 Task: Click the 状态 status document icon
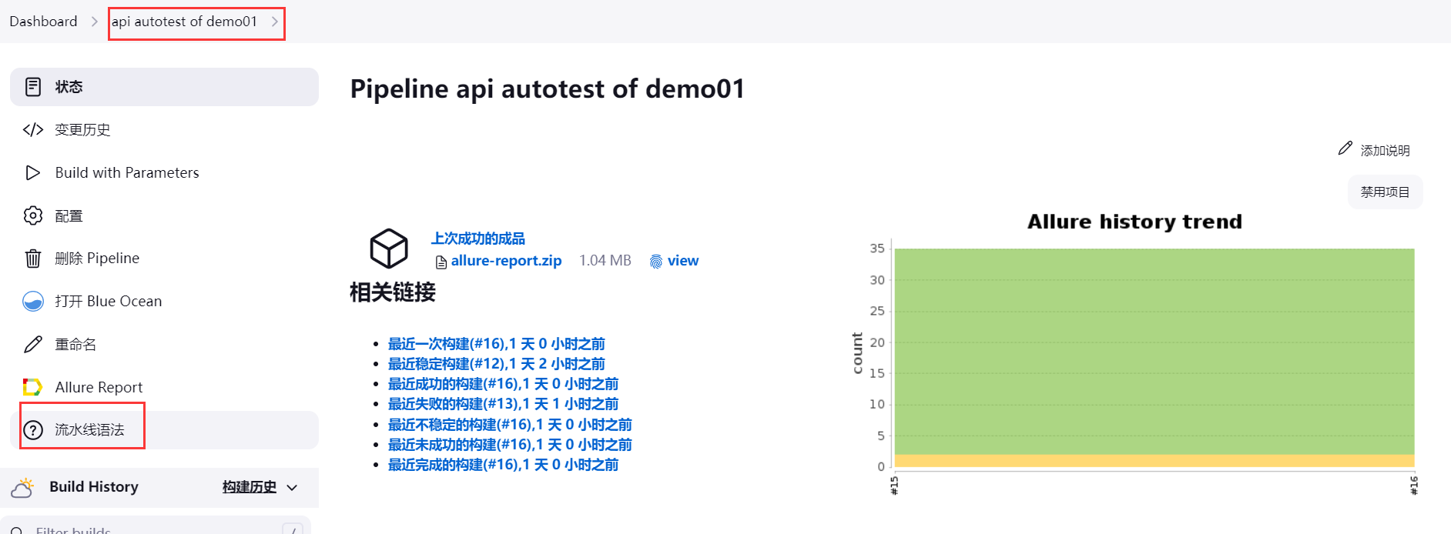coord(33,87)
